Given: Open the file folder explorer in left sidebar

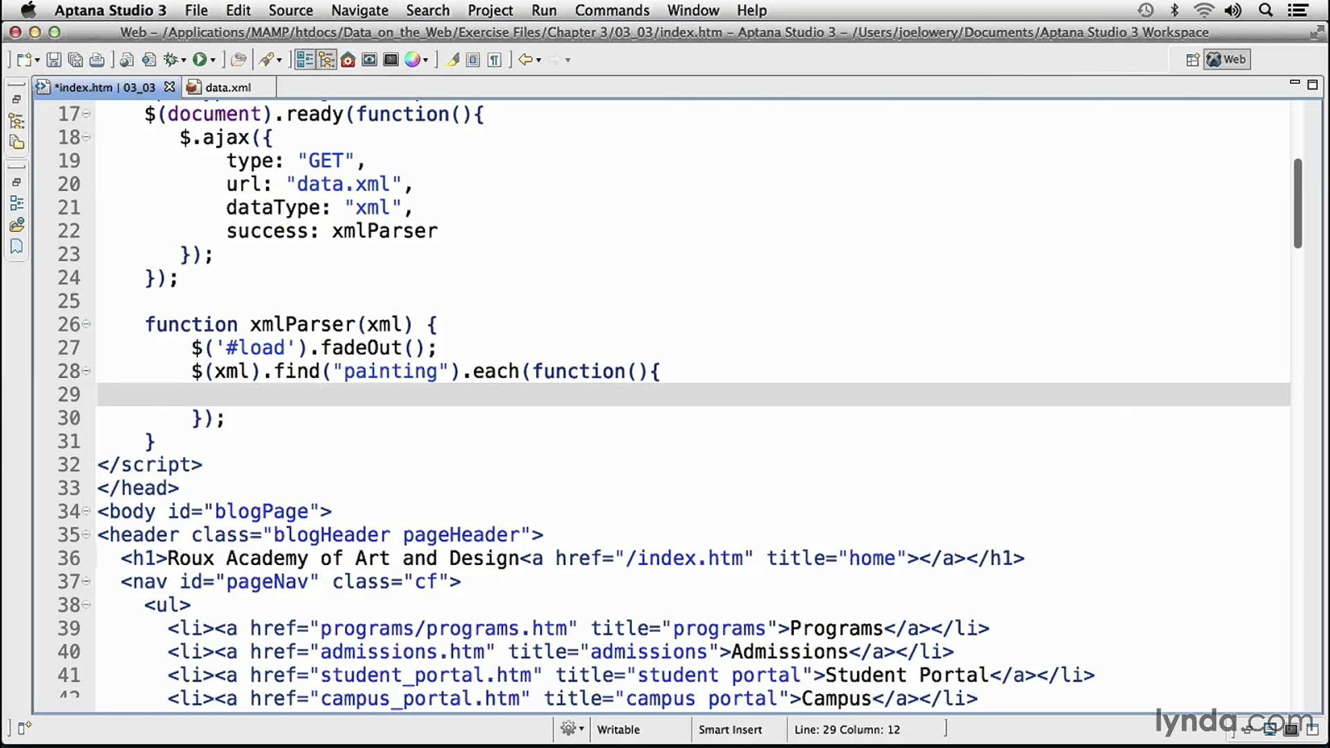Looking at the screenshot, I should click(17, 142).
